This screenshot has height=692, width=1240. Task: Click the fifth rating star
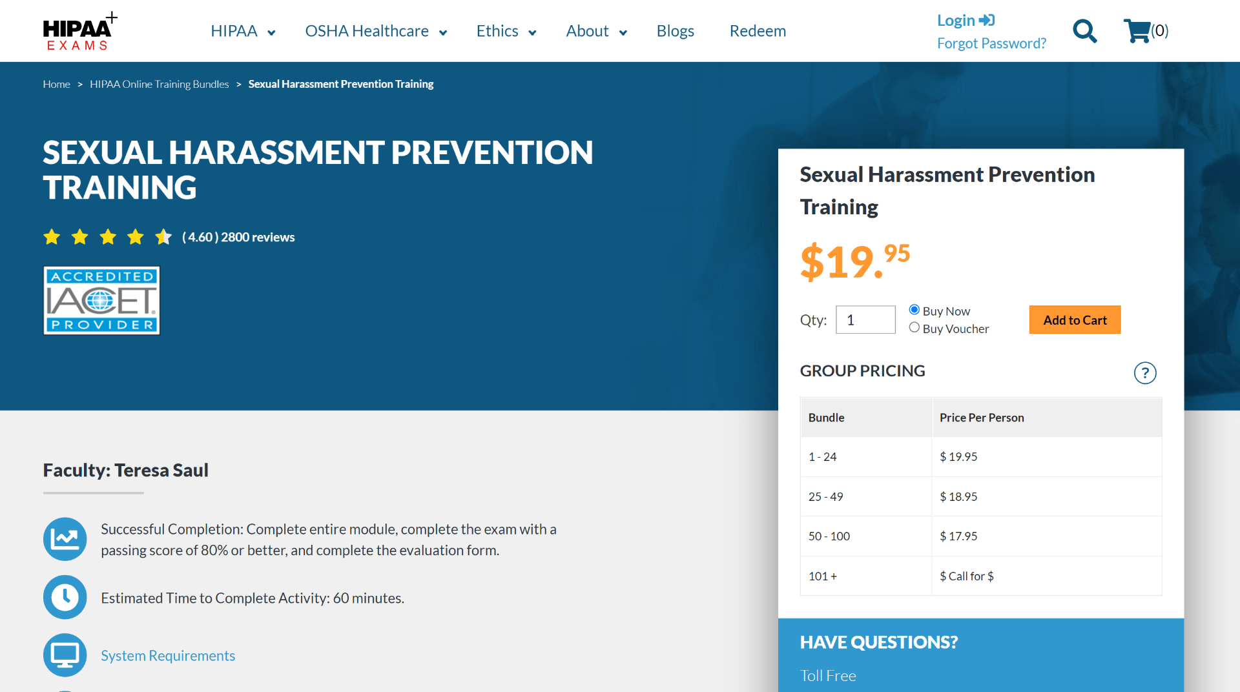point(163,237)
